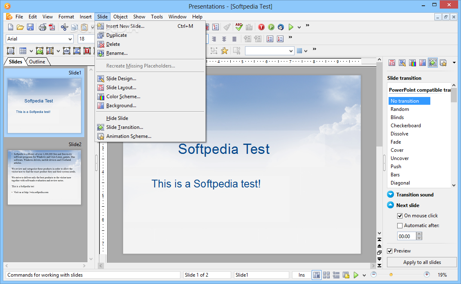Screen dimensions: 461x284
Task: Open the font size 18 combo box
Action: (86, 39)
